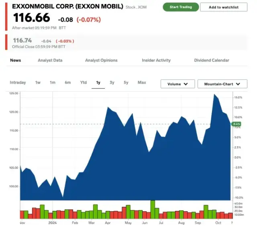Click the Start Trading button

[180, 7]
